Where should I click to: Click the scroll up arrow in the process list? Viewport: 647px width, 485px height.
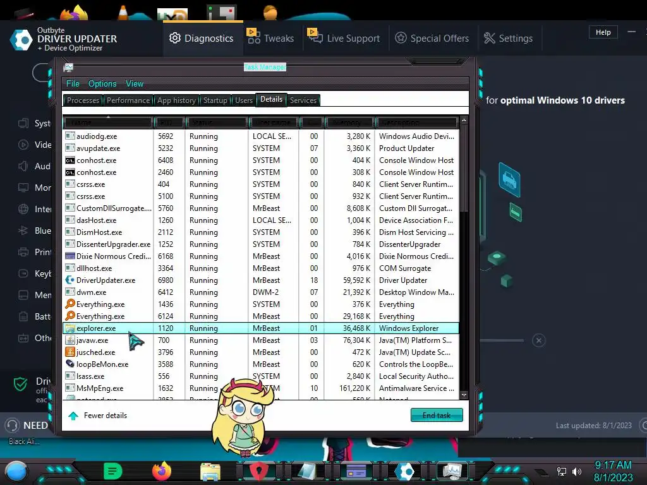tap(464, 120)
